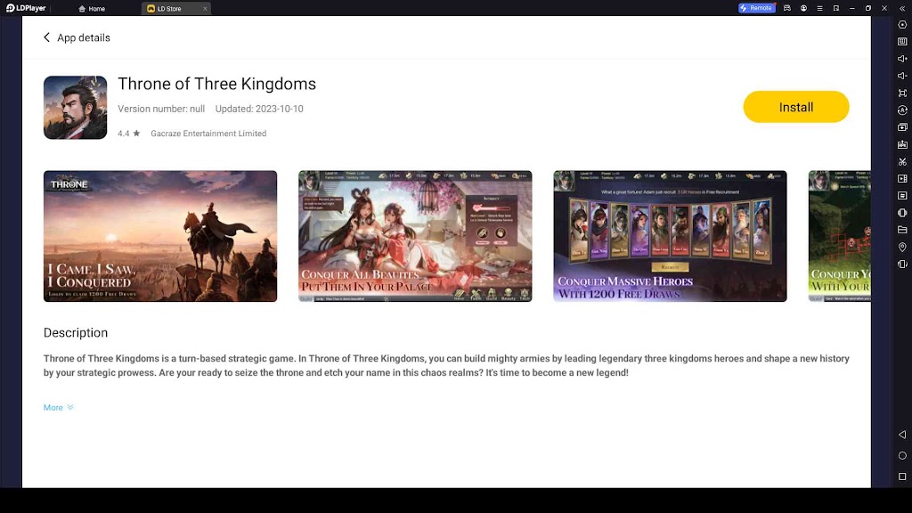
Task: Open keyboard mapping icon in sidebar
Action: pos(902,41)
